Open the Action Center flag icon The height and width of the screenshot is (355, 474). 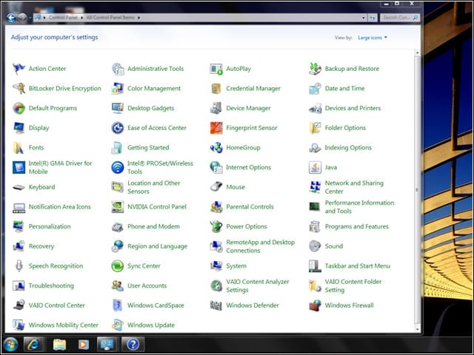pyautogui.click(x=19, y=69)
